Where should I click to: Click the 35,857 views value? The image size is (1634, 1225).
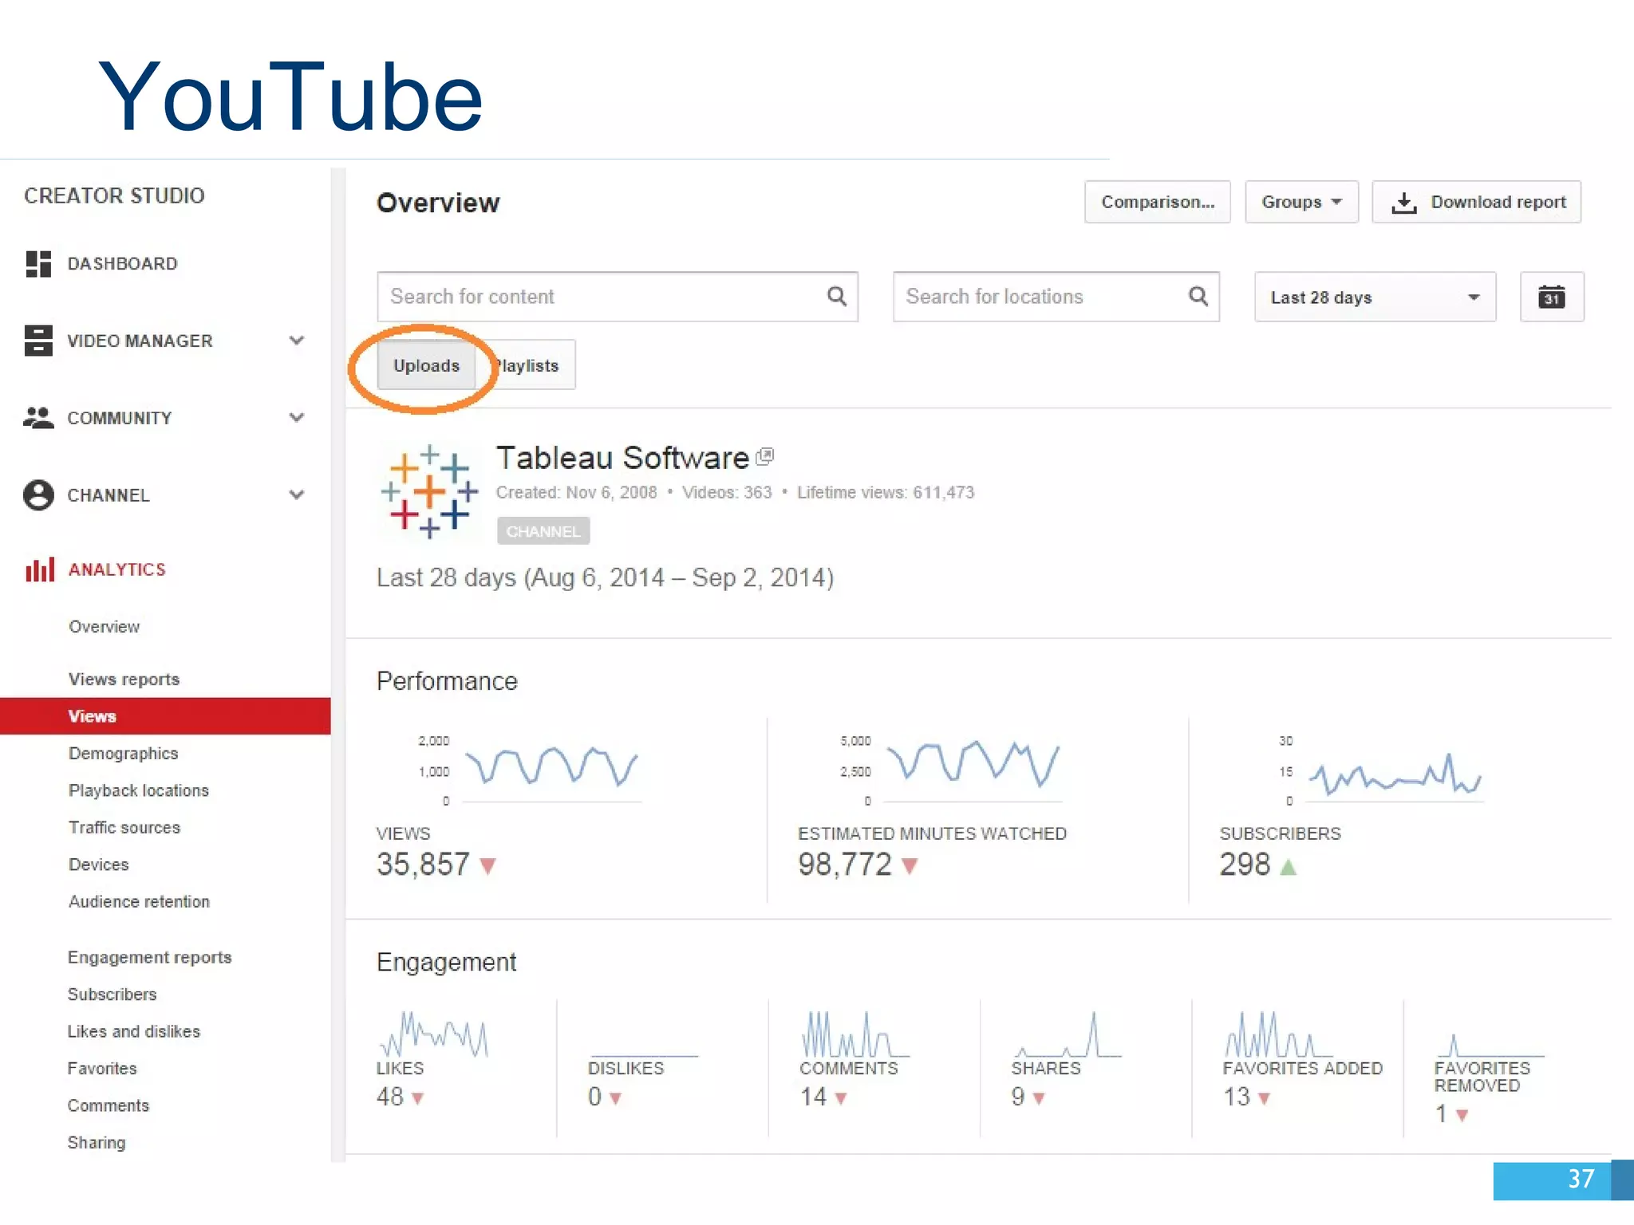[x=423, y=865]
